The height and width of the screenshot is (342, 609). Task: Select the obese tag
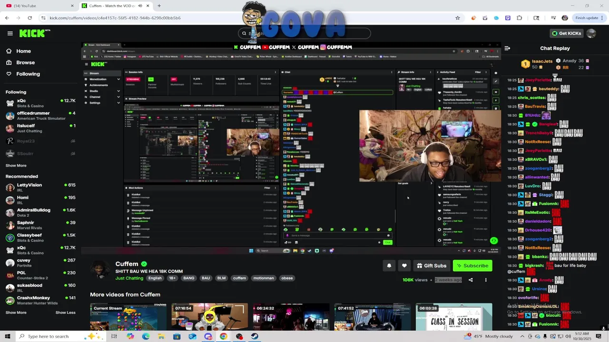(x=287, y=278)
